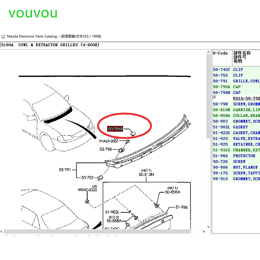Click the up arrow of the diagram's vertical scrollbar
This screenshot has height=260, width=260.
click(208, 52)
